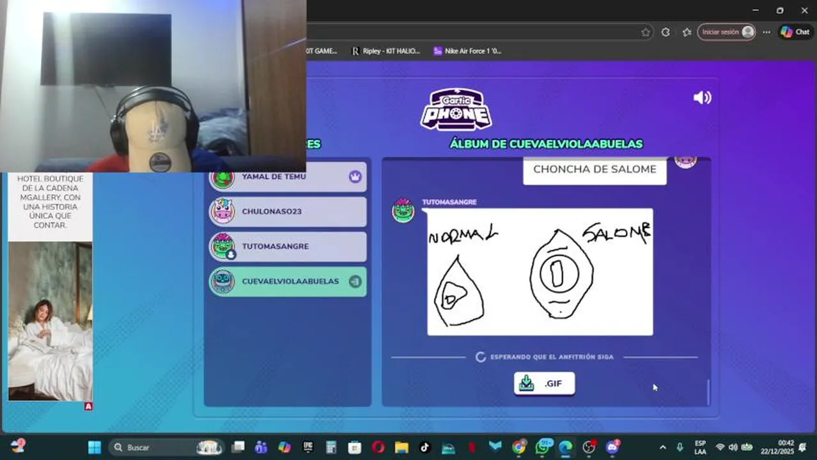Open Epic Games Launcher from the taskbar
Screen dimensions: 817x460
click(x=308, y=447)
